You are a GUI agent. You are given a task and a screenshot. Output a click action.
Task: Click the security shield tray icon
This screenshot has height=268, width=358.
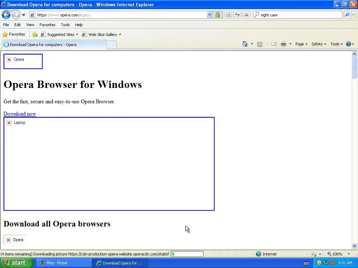click(x=319, y=263)
